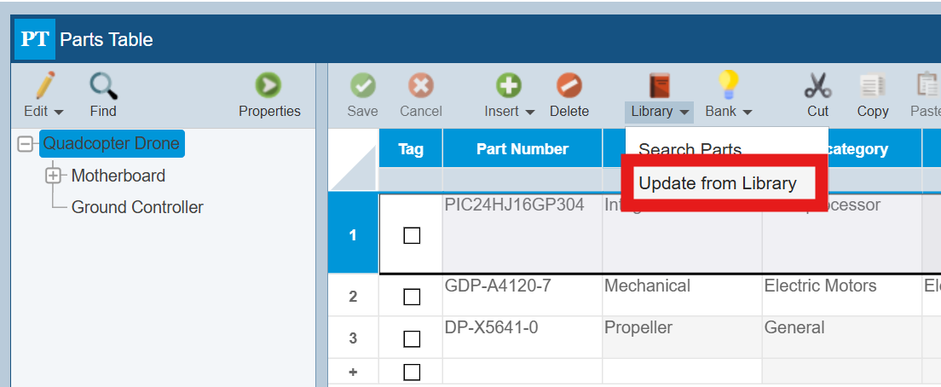Click the Electric Motors category cell
Screen dimensions: 941x387
click(x=820, y=286)
